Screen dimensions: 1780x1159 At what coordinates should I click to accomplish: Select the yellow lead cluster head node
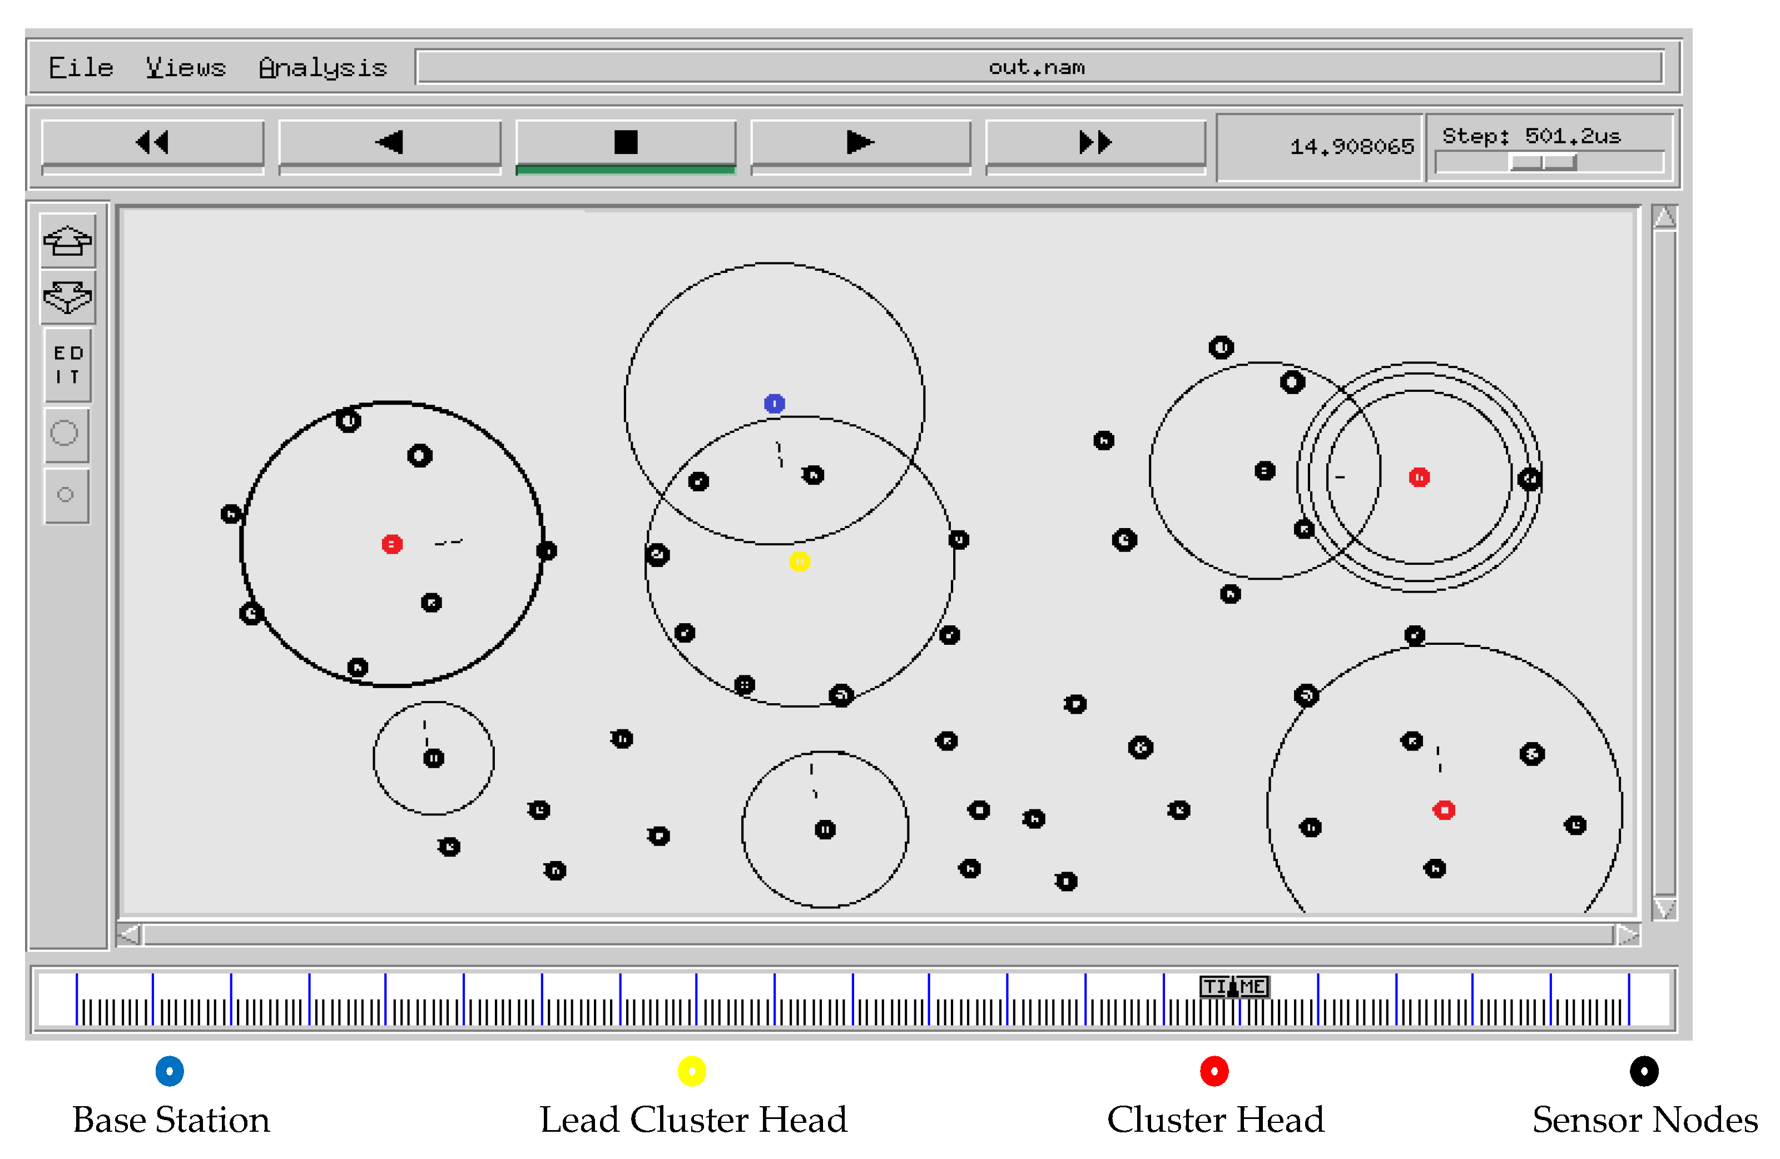coord(800,561)
